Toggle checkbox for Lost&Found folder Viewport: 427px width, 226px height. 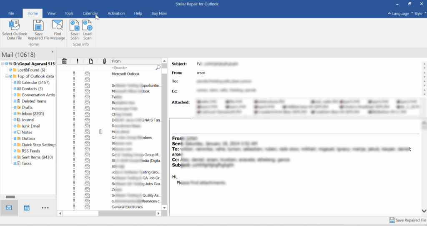point(10,70)
